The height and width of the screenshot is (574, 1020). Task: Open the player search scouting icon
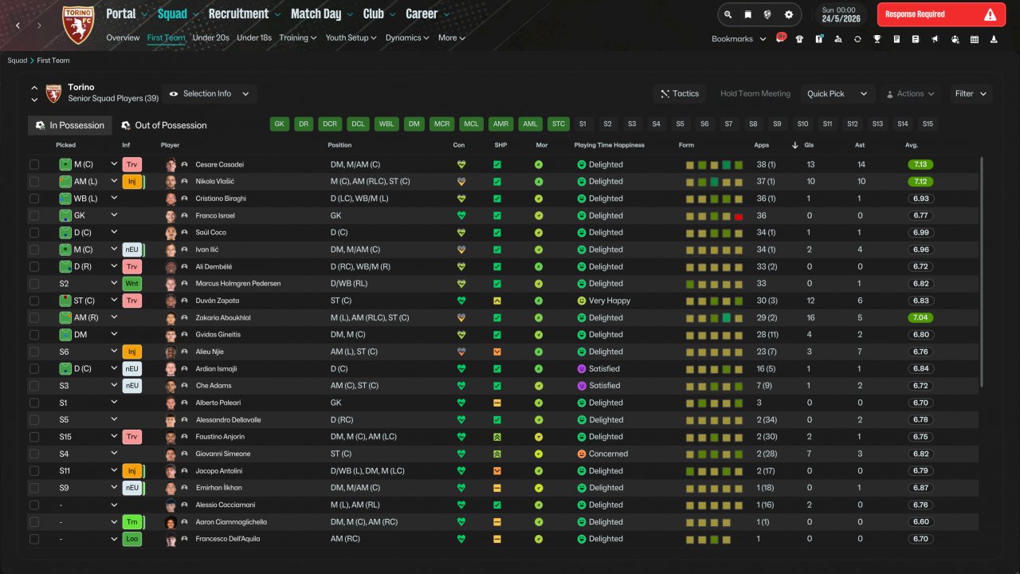[x=838, y=39]
